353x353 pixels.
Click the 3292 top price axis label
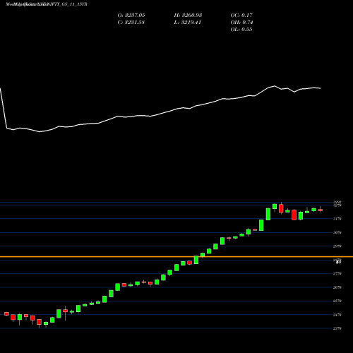point(337,202)
